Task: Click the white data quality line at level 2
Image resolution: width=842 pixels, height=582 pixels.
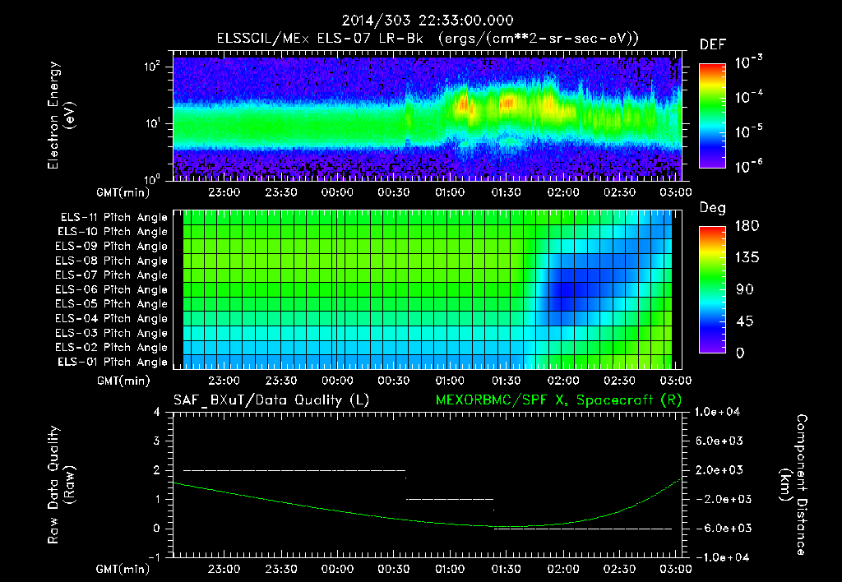Action: pyautogui.click(x=294, y=470)
